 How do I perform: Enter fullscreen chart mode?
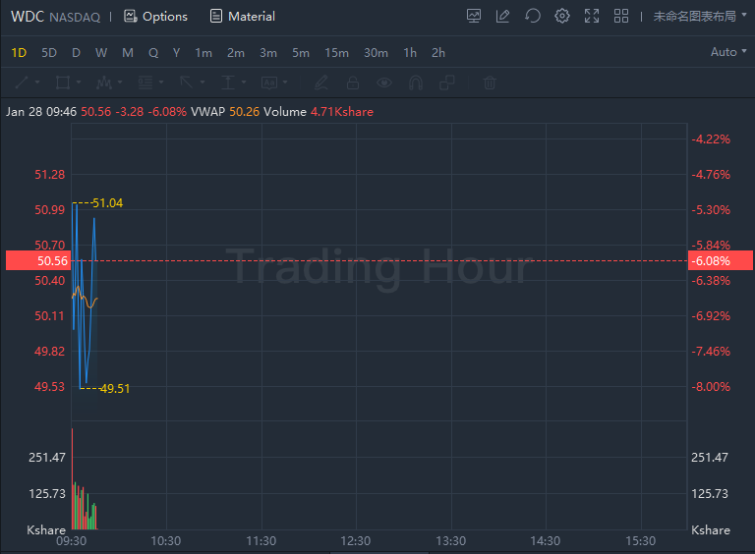click(x=591, y=16)
